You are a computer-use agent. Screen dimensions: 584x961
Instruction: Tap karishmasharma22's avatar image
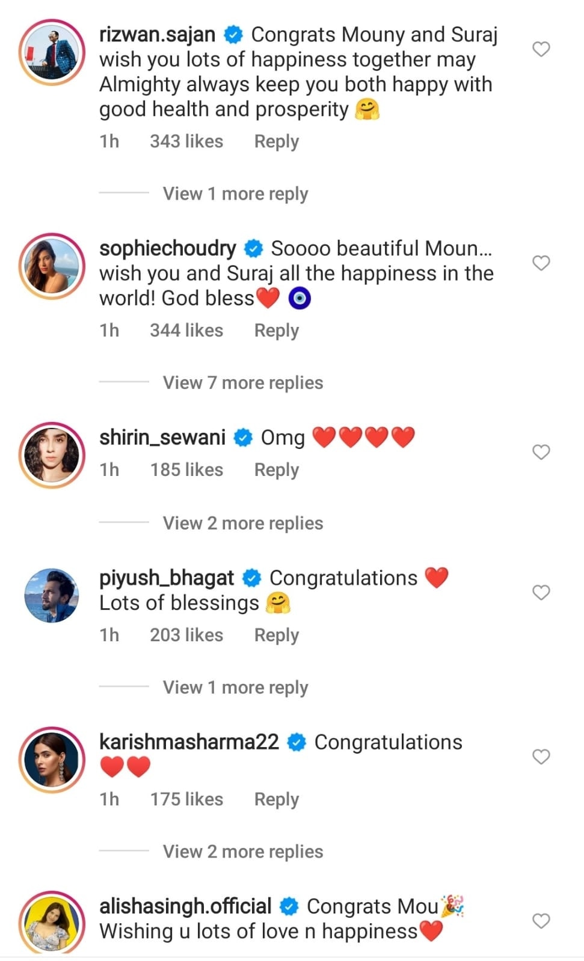point(52,759)
